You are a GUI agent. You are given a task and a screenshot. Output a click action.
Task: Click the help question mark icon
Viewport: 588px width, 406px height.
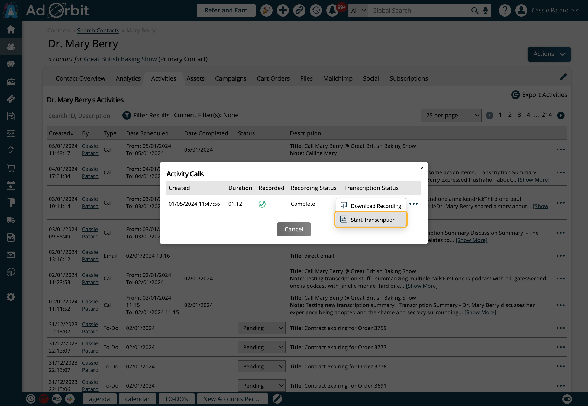[x=505, y=10]
